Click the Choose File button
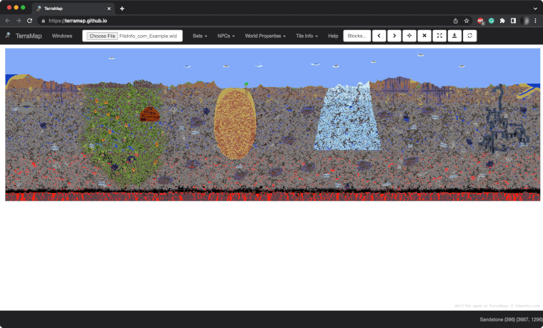Screen dimensions: 543x328 (102, 36)
